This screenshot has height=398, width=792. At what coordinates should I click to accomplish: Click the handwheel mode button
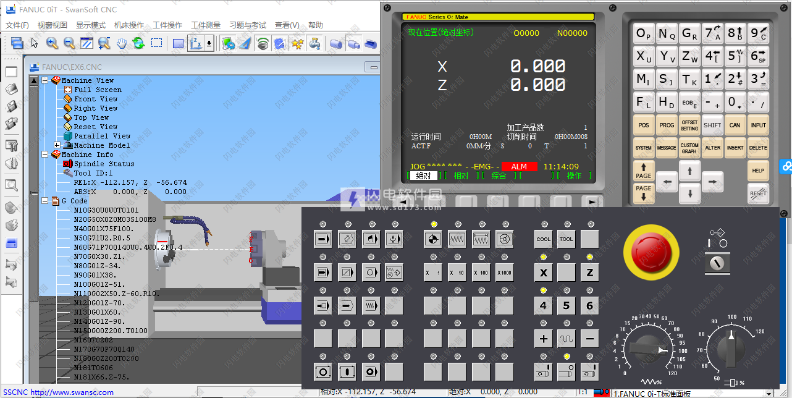pos(504,239)
